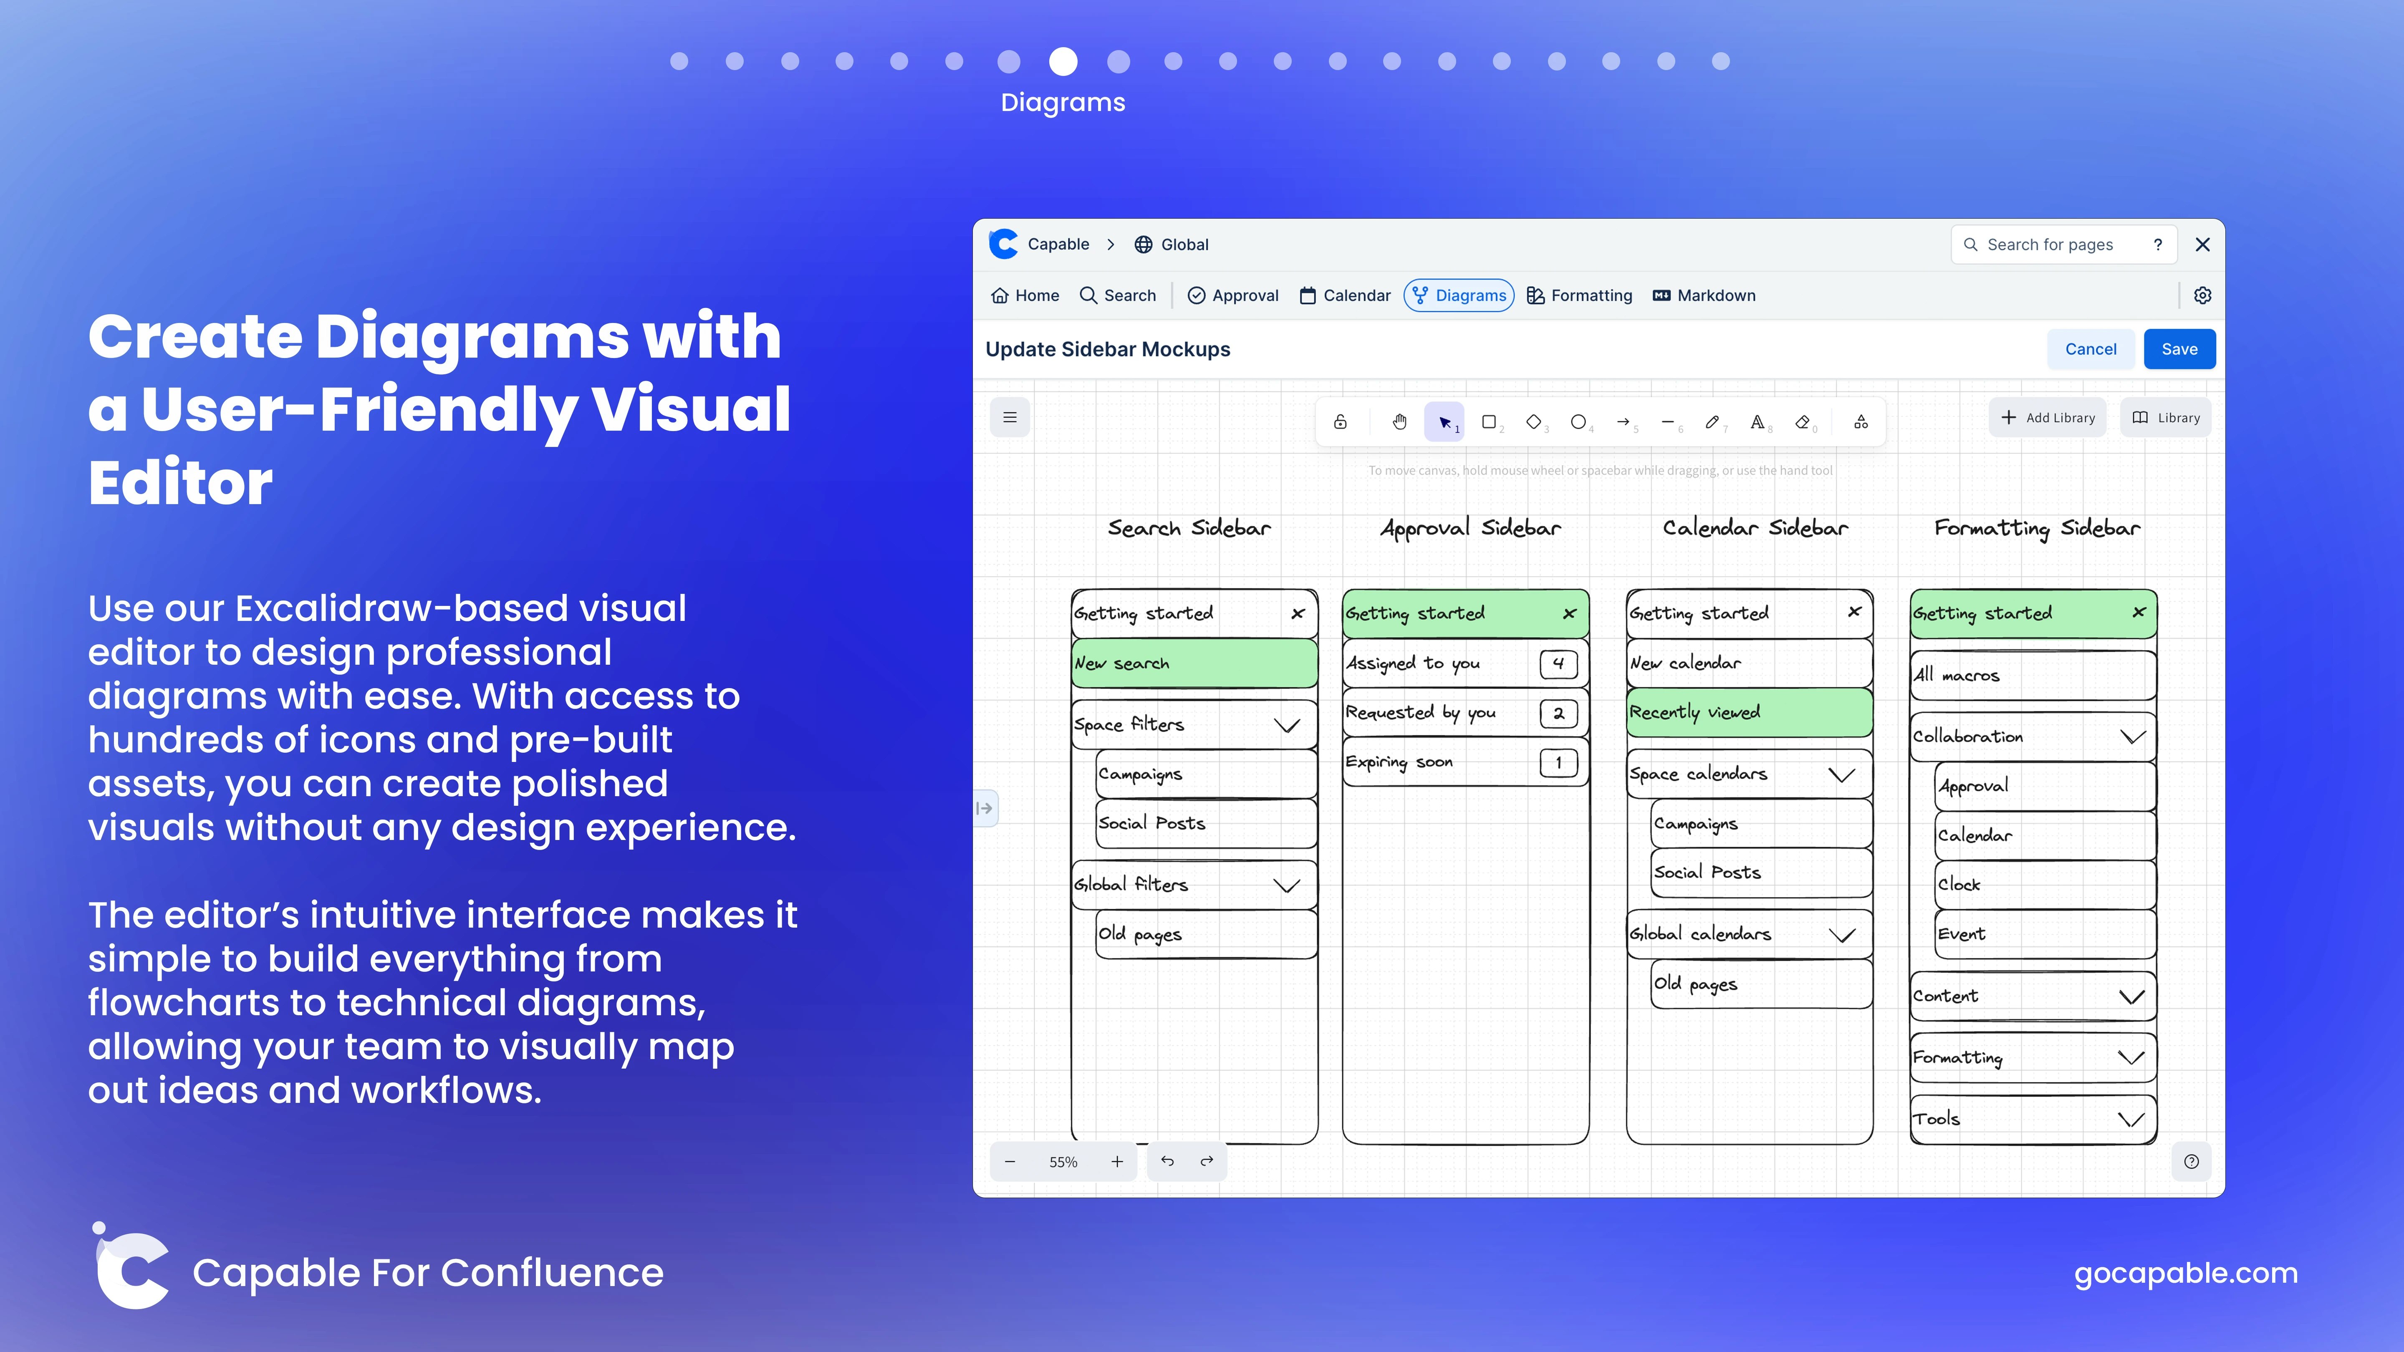This screenshot has height=1352, width=2404.
Task: Select the Recently viewed green box
Action: coord(1750,713)
